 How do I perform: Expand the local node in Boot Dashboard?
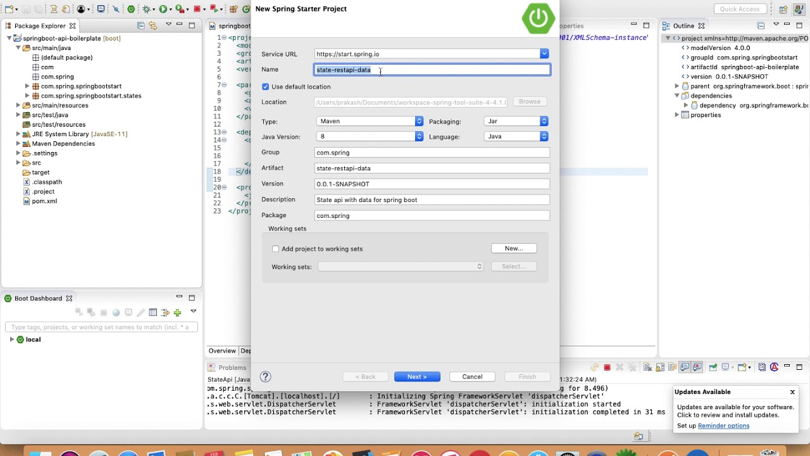[x=11, y=339]
